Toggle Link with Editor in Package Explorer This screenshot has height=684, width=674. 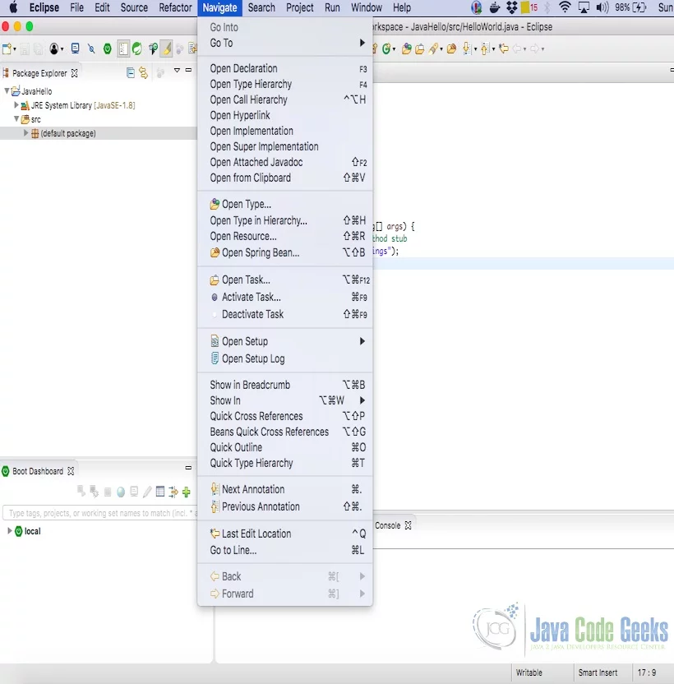click(x=143, y=72)
